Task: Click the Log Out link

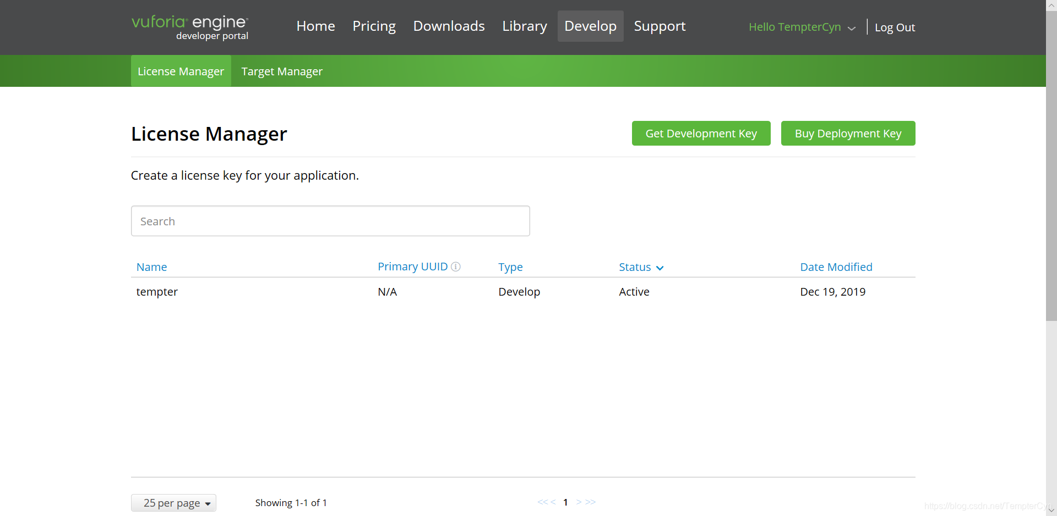Action: (895, 27)
